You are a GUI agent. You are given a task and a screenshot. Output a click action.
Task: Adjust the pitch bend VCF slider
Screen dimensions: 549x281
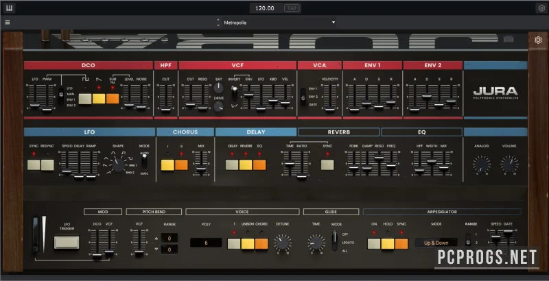[x=139, y=252]
